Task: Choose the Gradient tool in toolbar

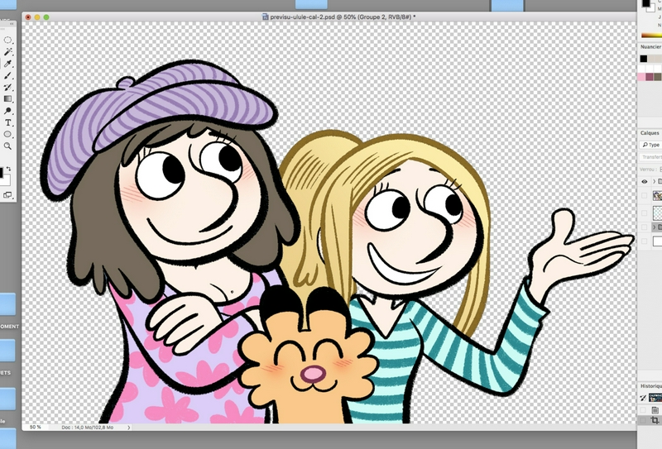Action: (8, 98)
